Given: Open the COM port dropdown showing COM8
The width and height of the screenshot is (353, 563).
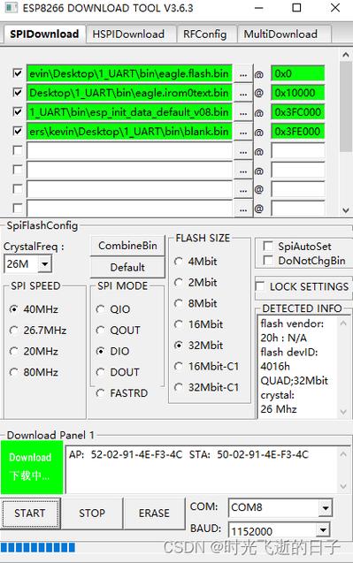Looking at the screenshot, I should tap(325, 508).
